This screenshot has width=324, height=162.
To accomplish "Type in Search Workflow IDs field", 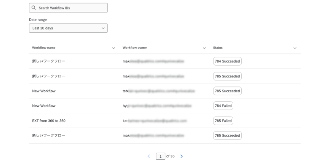I will tap(71, 8).
